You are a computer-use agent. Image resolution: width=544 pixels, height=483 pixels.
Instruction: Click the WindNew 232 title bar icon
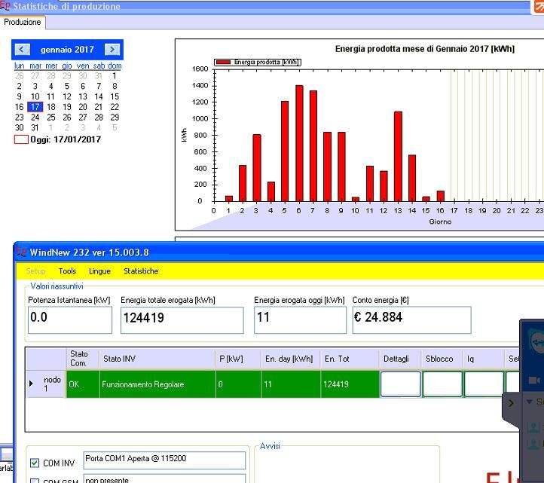[22, 252]
